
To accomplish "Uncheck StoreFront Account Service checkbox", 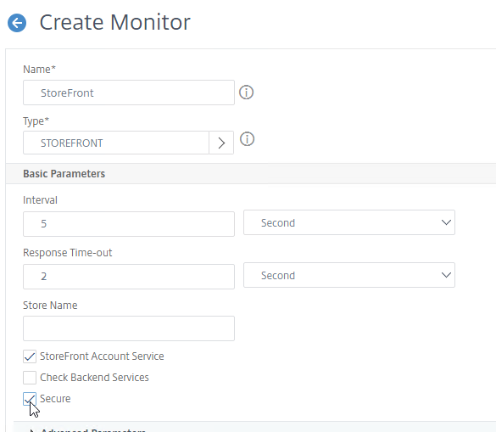I will (30, 356).
